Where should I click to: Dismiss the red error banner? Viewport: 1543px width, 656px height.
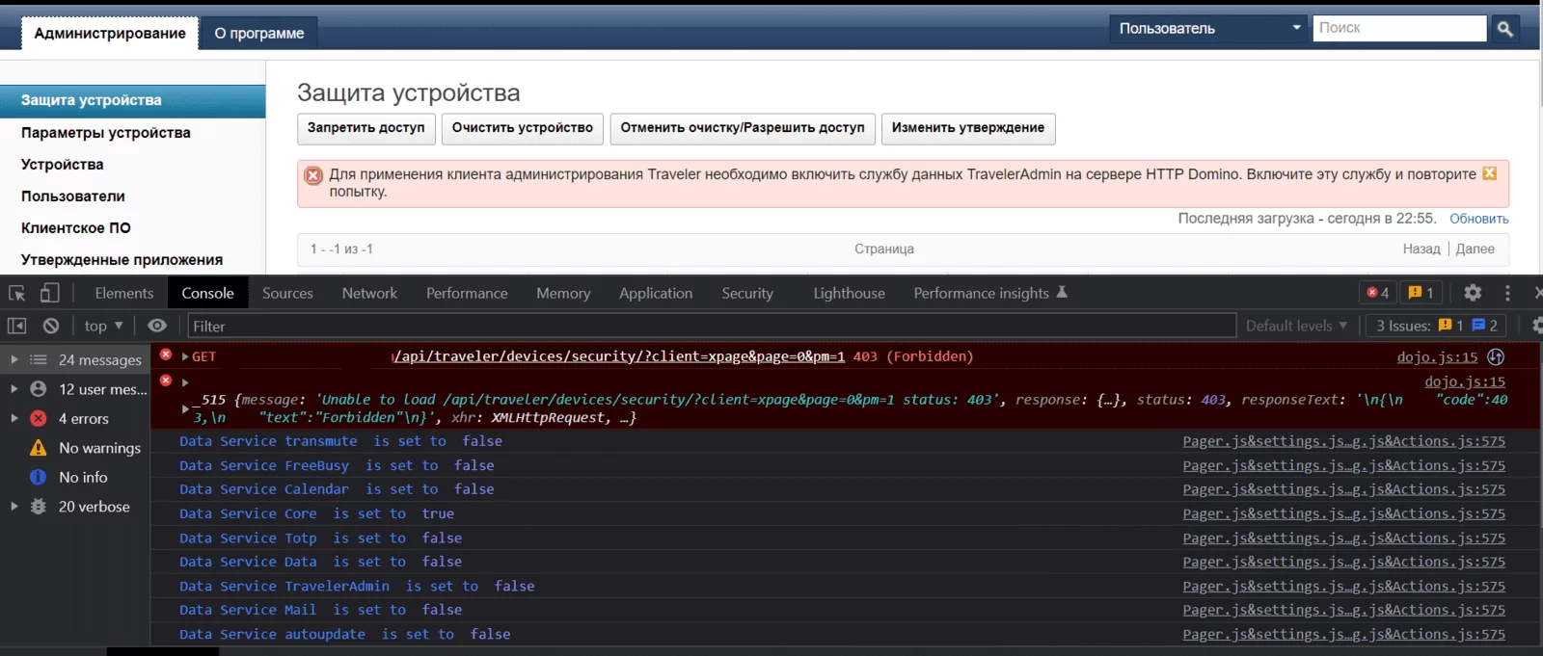(x=1489, y=173)
